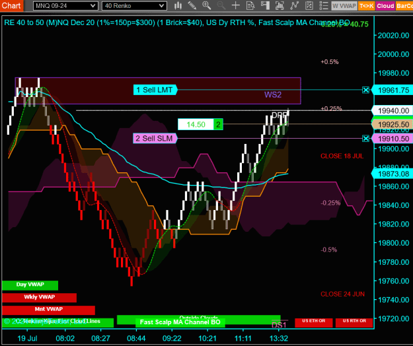The width and height of the screenshot is (413, 346).
Task: Open the MNQ 09-24 instrument dropdown
Action: [x=65, y=6]
